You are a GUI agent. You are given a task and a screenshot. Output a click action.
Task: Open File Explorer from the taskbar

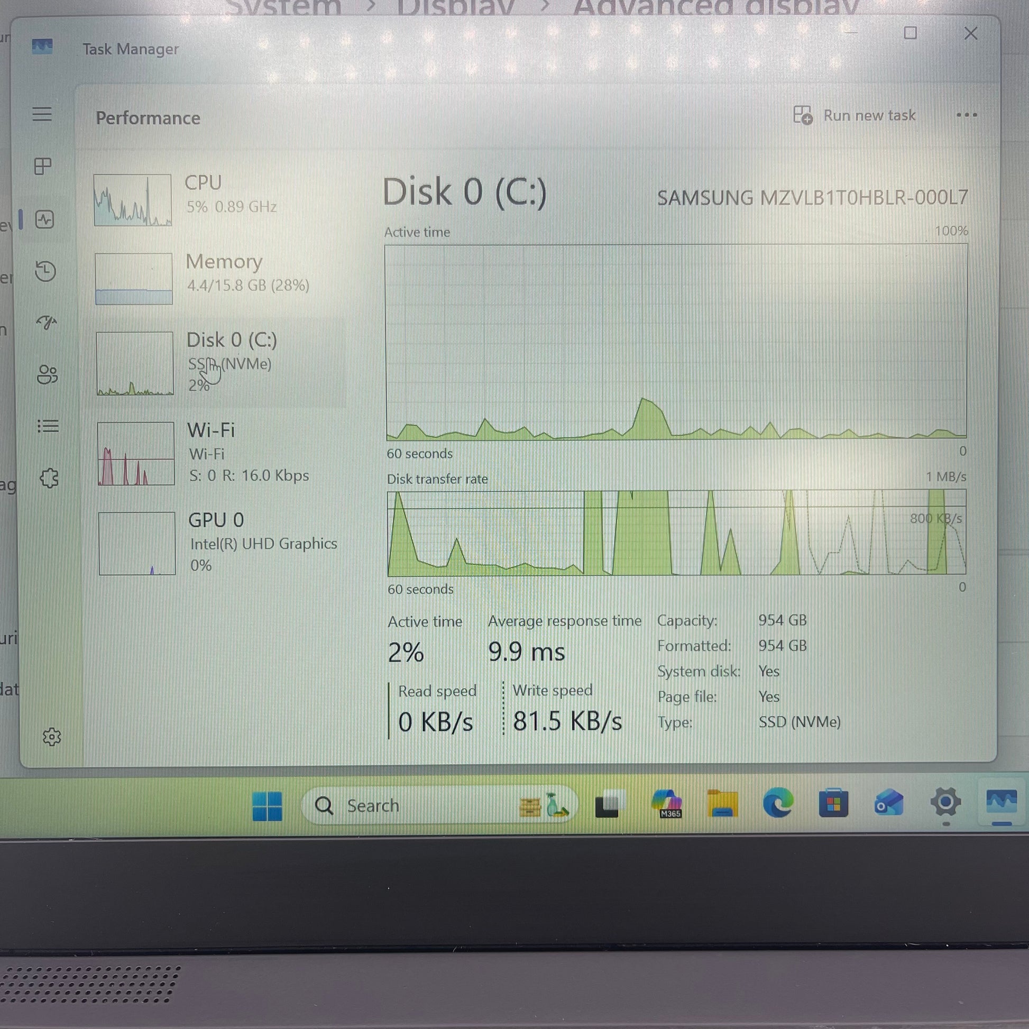pos(723,804)
